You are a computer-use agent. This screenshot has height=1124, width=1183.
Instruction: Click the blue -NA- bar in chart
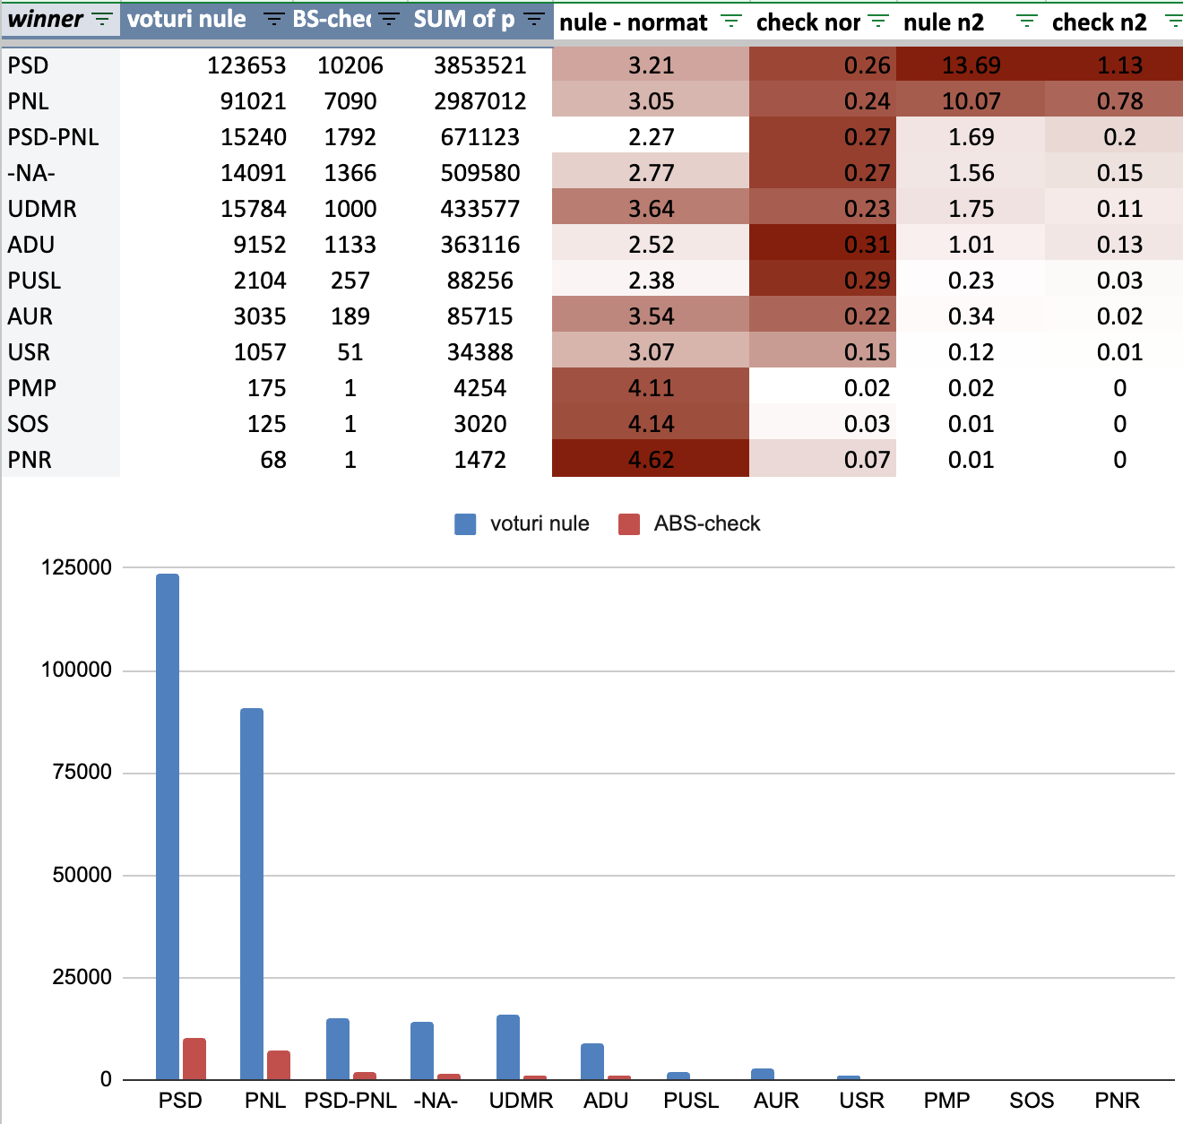click(x=422, y=1051)
